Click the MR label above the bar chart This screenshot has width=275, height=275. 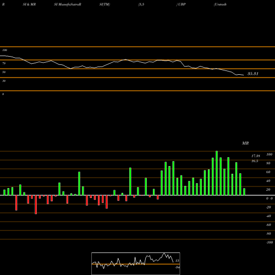coord(245,143)
